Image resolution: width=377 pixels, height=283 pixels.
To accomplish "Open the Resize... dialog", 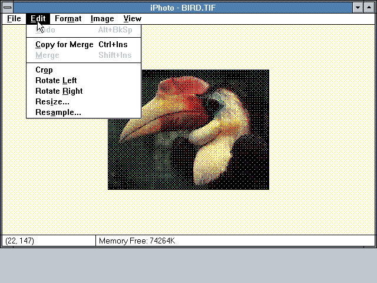I will tap(84, 101).
